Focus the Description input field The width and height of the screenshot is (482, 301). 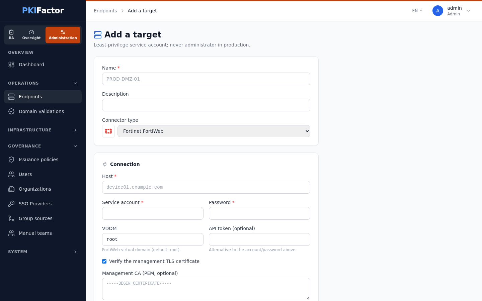206,105
